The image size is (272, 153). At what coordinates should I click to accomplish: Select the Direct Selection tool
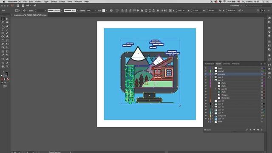(x=7, y=19)
